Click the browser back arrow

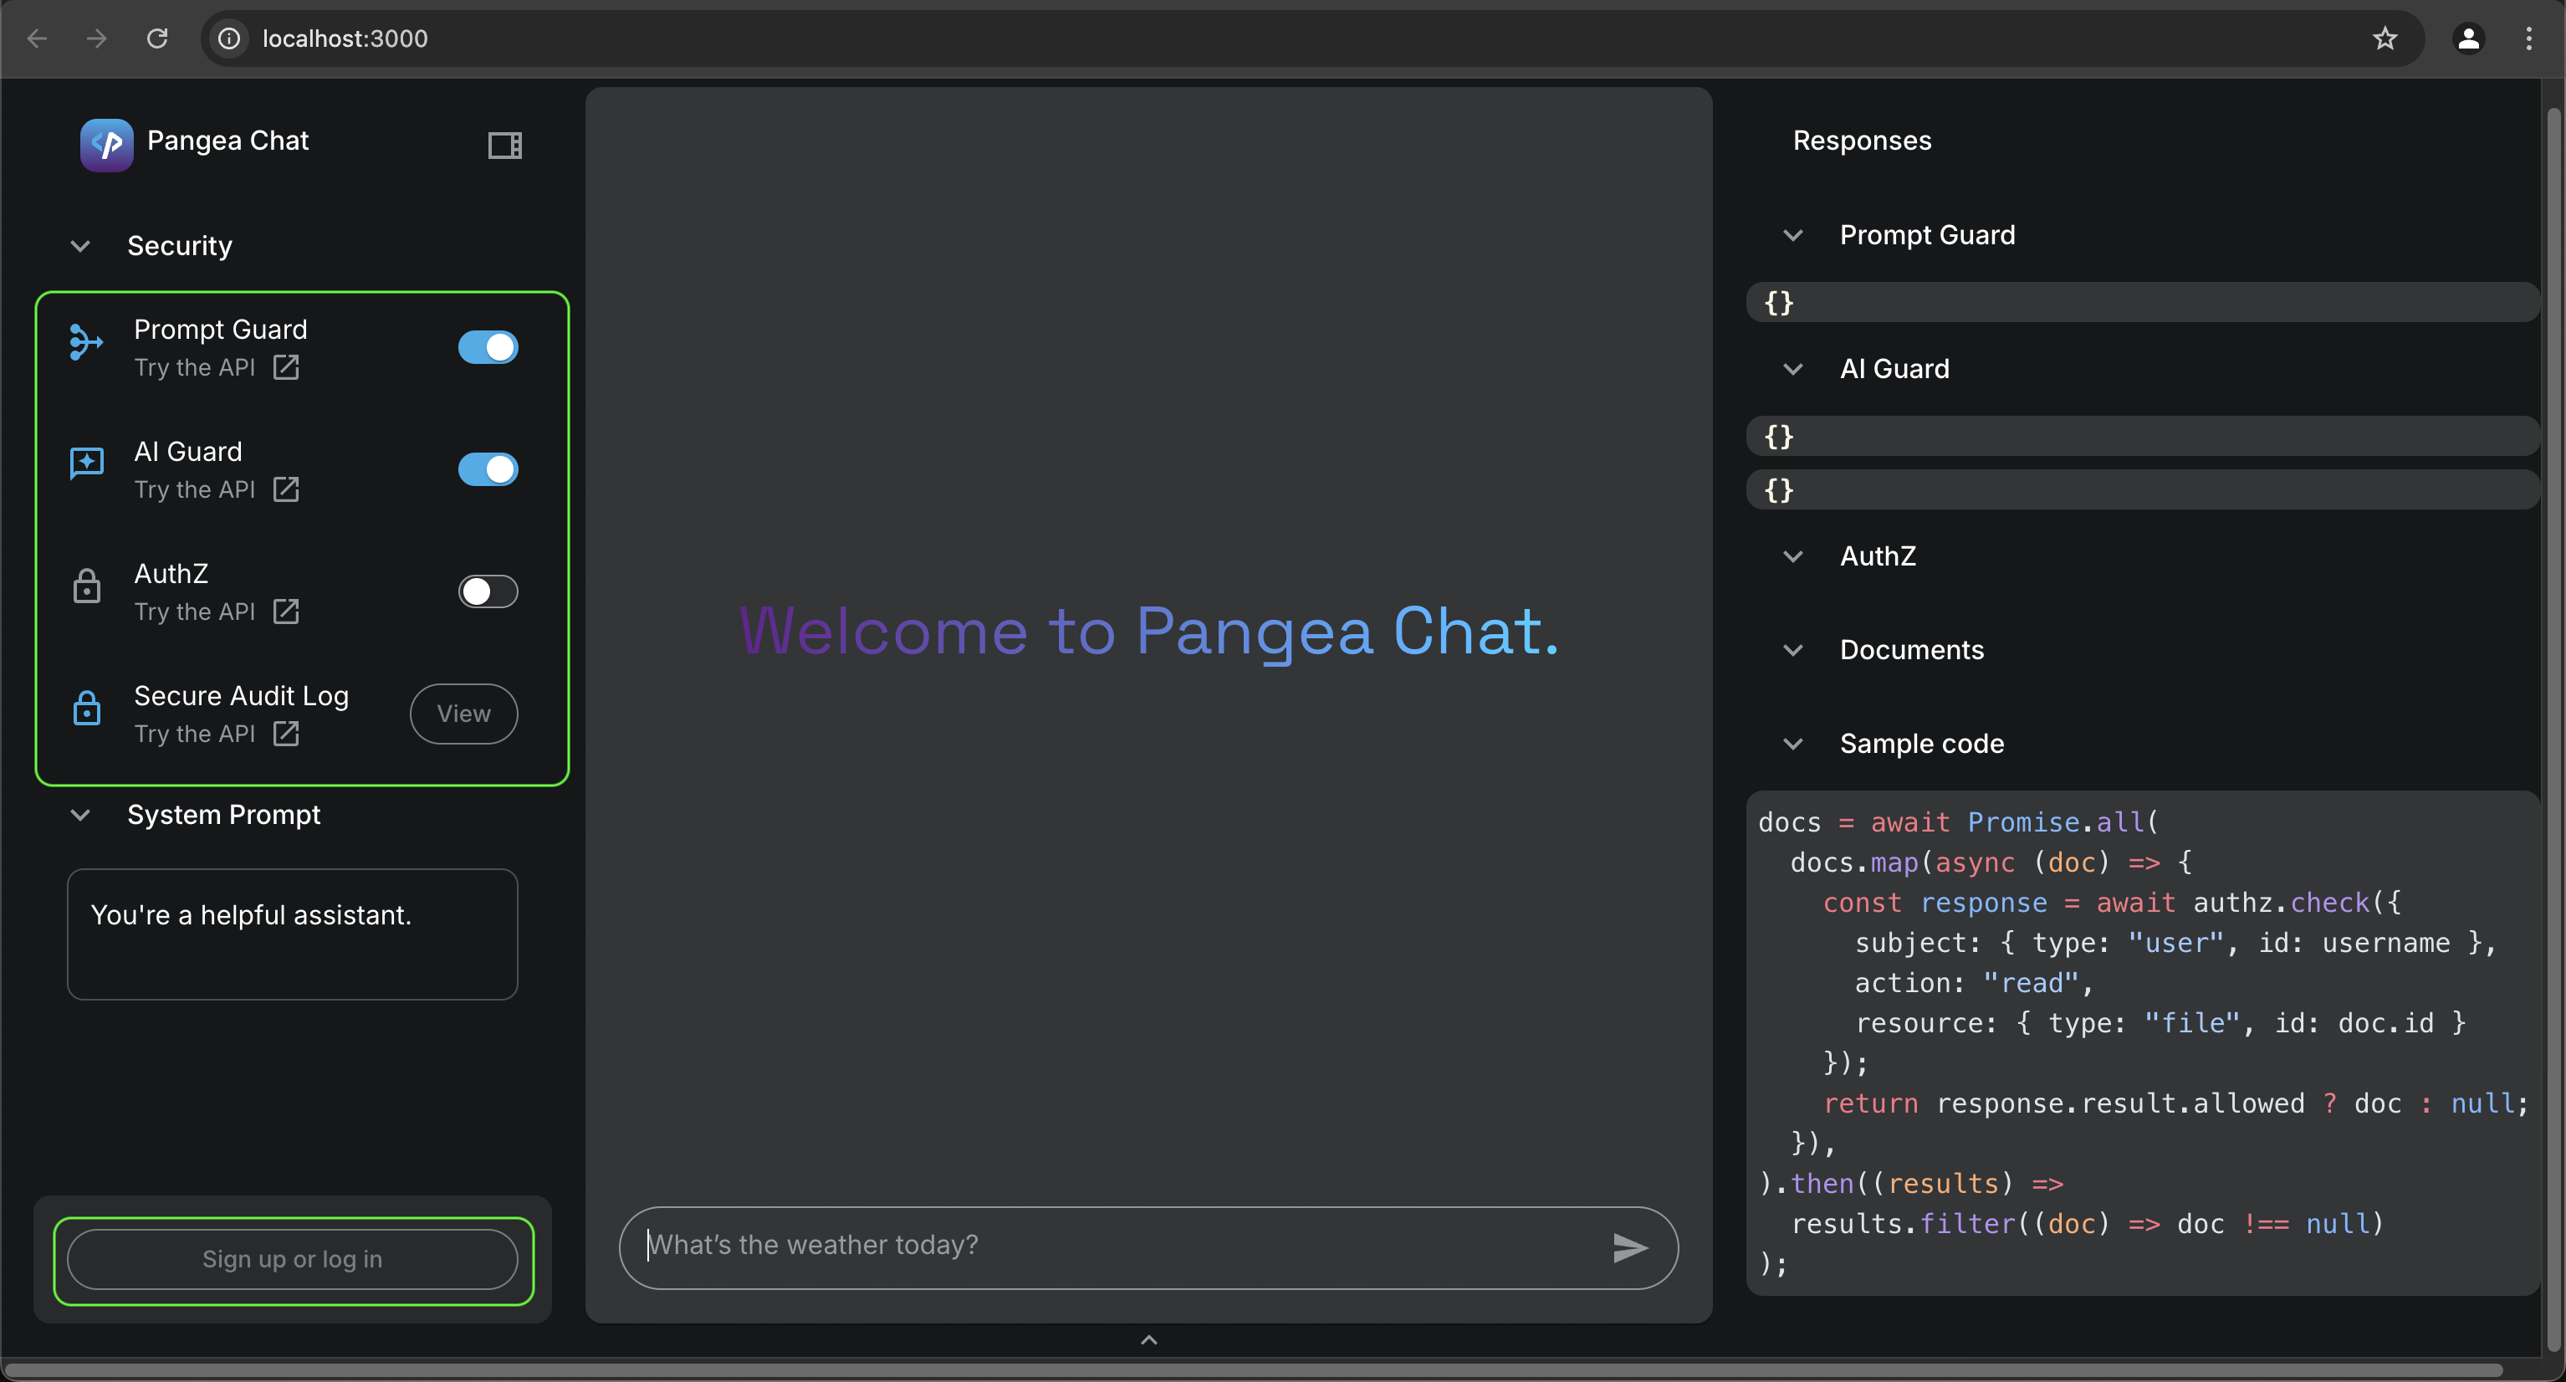pyautogui.click(x=38, y=38)
